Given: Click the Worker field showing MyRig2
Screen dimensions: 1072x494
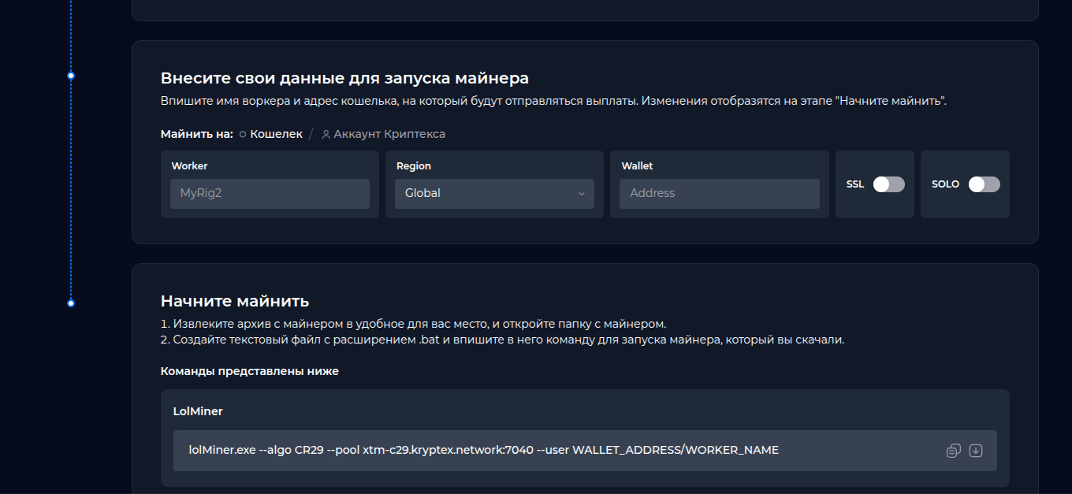Looking at the screenshot, I should coord(270,193).
